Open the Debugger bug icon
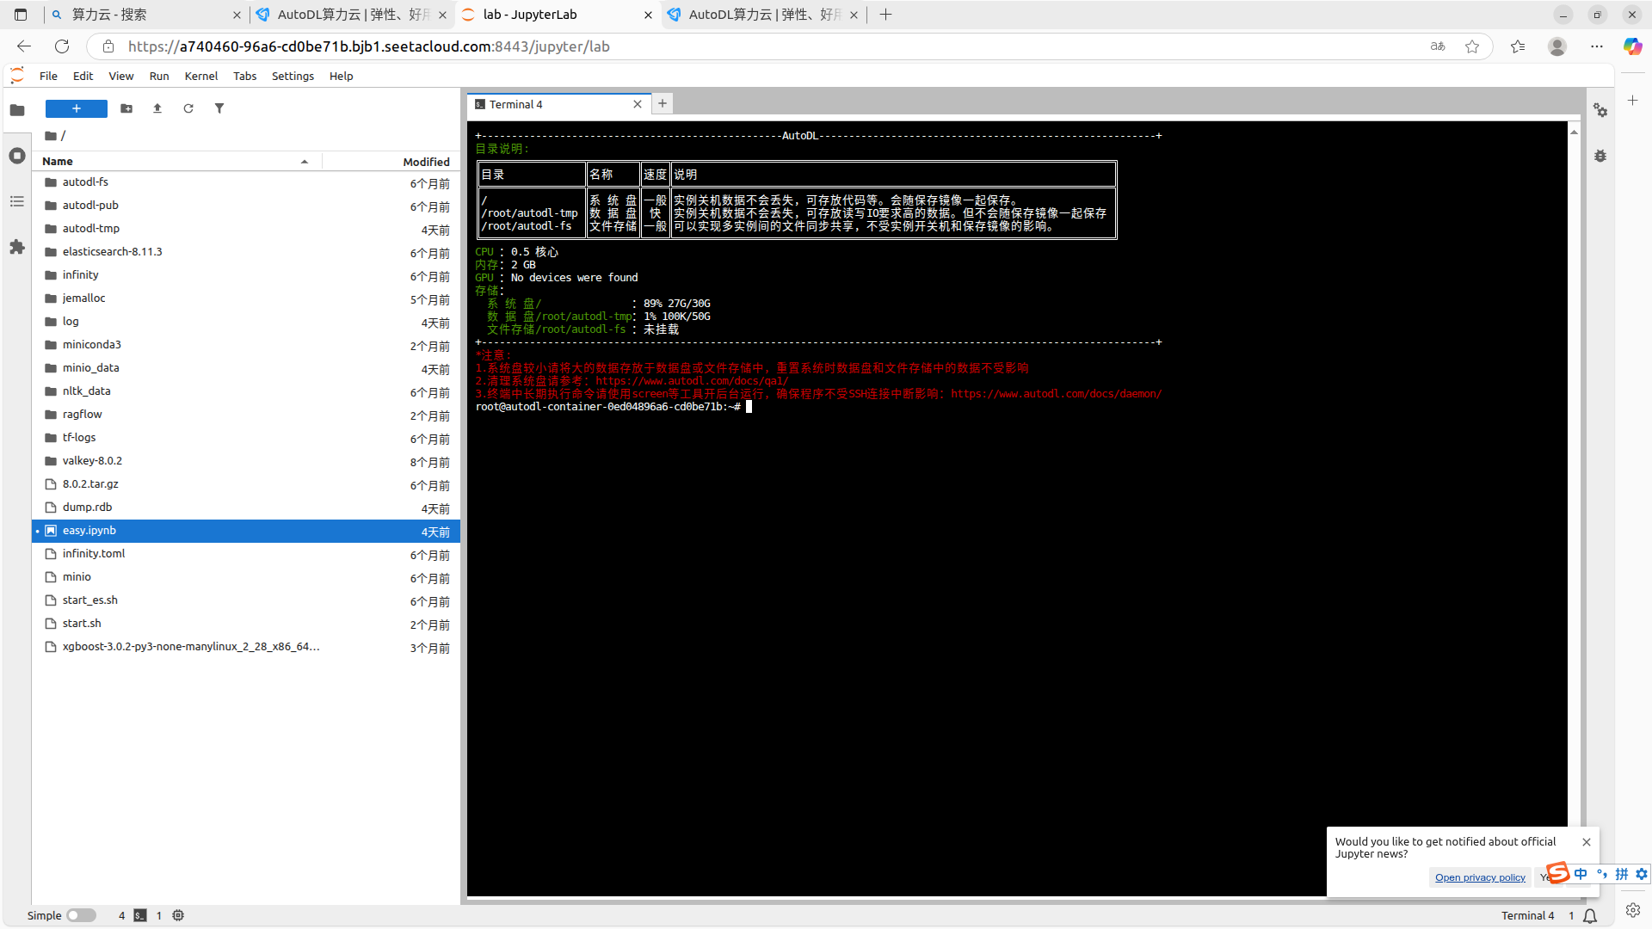The height and width of the screenshot is (929, 1652). click(1600, 156)
